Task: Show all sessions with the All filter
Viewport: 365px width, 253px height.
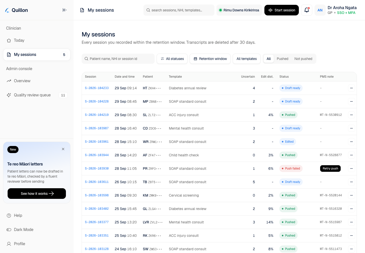Action: 269,59
